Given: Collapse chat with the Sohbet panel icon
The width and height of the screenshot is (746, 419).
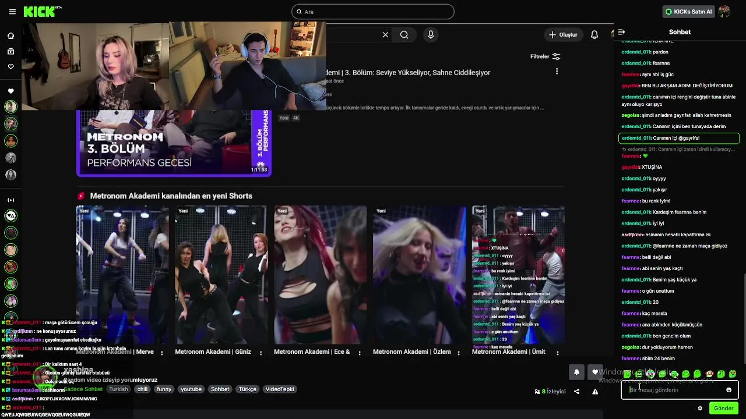Looking at the screenshot, I should pos(621,32).
